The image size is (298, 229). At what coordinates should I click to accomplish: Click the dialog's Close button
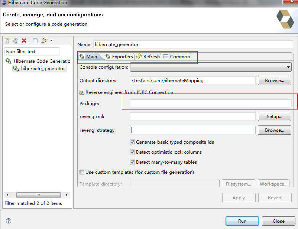pos(278,221)
